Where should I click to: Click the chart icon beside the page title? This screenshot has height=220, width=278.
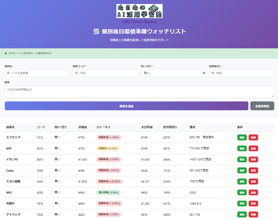[x=96, y=31]
